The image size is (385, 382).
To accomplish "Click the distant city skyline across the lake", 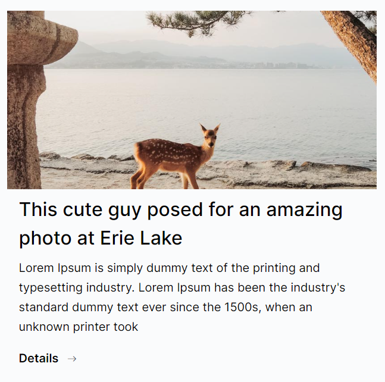I will pyautogui.click(x=280, y=65).
